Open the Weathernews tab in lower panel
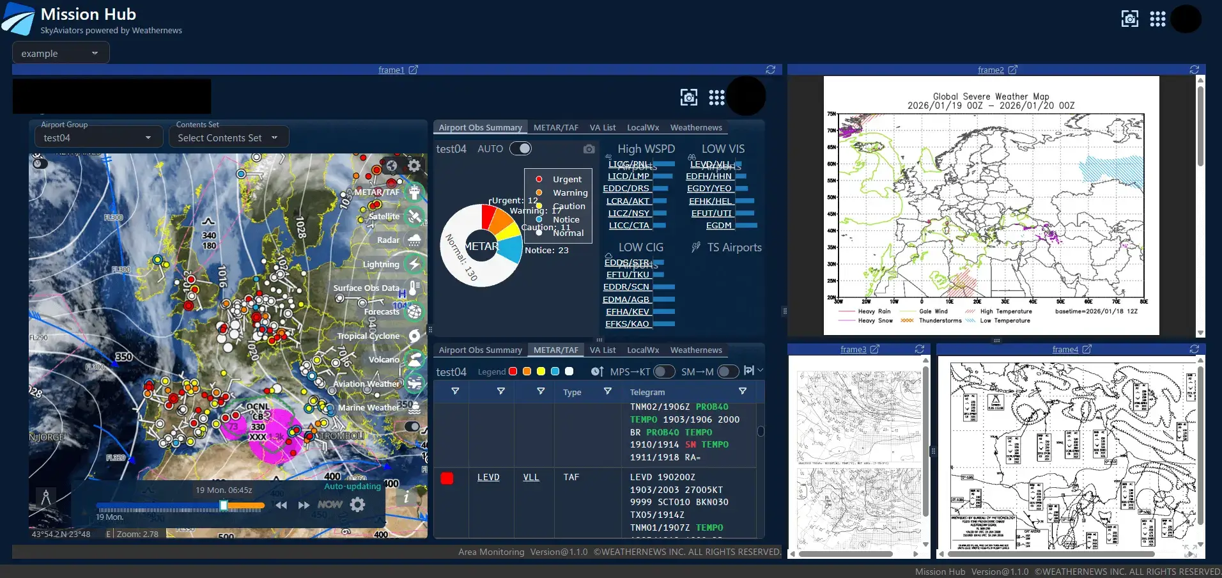Viewport: 1222px width, 578px height. click(x=695, y=350)
